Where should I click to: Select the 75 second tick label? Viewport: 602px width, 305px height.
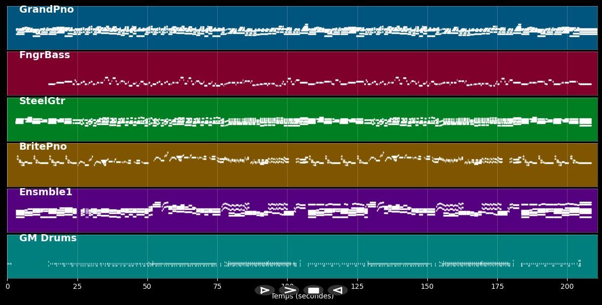(x=217, y=286)
